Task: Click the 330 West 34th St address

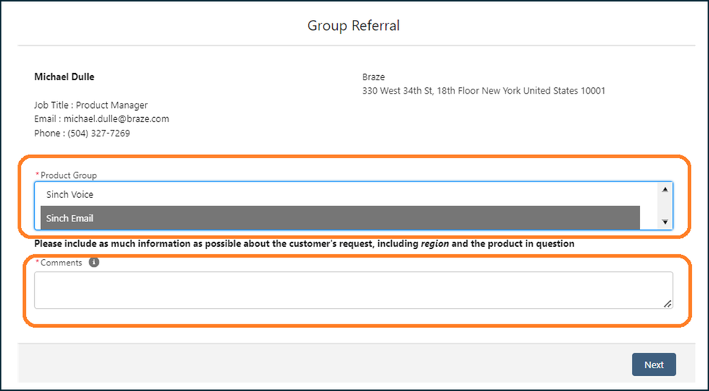Action: tap(483, 91)
